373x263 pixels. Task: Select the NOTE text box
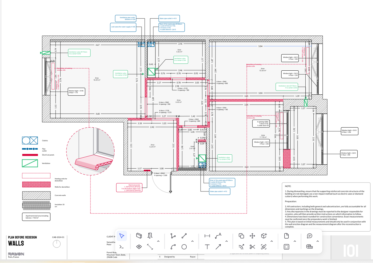pyautogui.click(x=326, y=207)
